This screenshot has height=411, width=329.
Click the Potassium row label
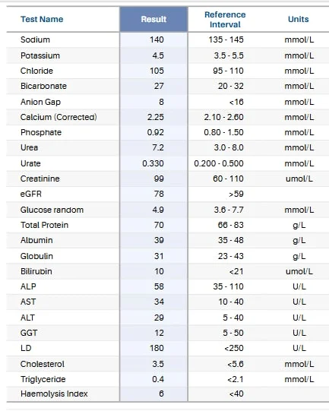pyautogui.click(x=40, y=55)
